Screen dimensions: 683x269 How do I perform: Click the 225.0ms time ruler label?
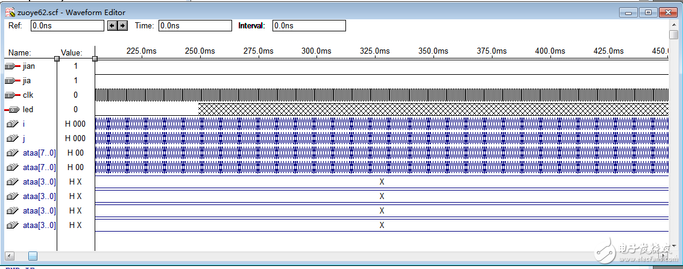142,51
